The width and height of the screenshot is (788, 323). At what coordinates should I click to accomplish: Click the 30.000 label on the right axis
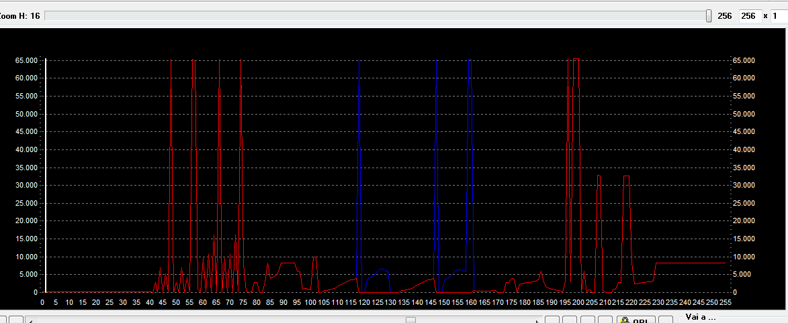(744, 185)
